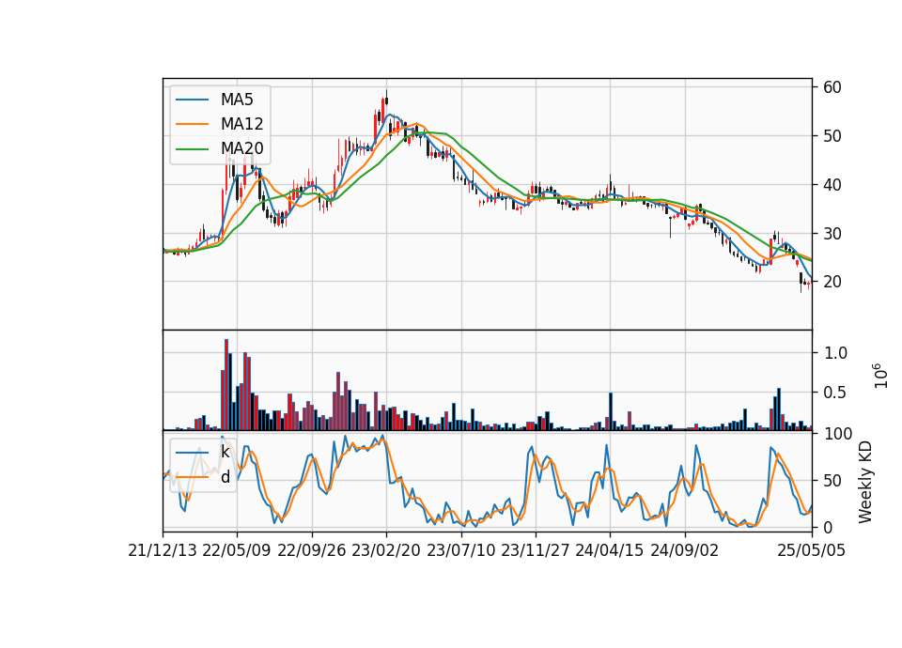
Task: Click the date label 22/05/09
Action: (x=237, y=550)
